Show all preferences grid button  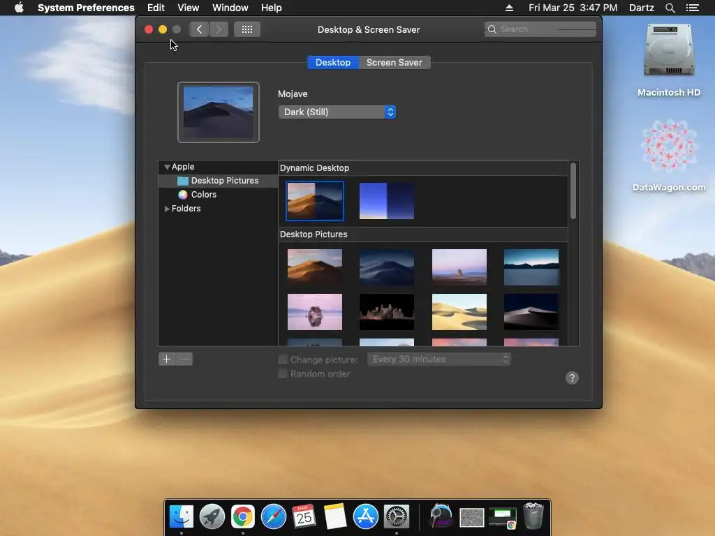click(x=247, y=29)
